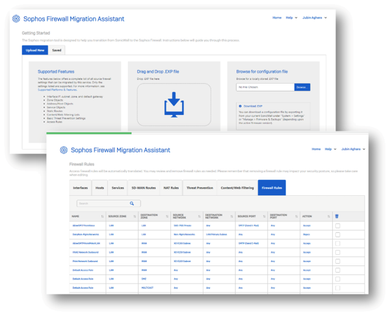Screen dimensions: 390x314
Task: Select the Firewall Rules tab
Action: 272,188
